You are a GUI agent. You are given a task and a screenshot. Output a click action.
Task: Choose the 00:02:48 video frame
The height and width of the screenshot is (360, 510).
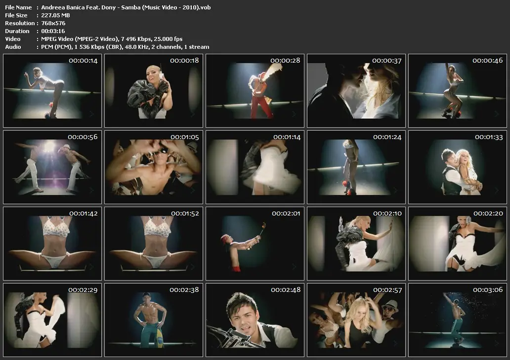255,320
